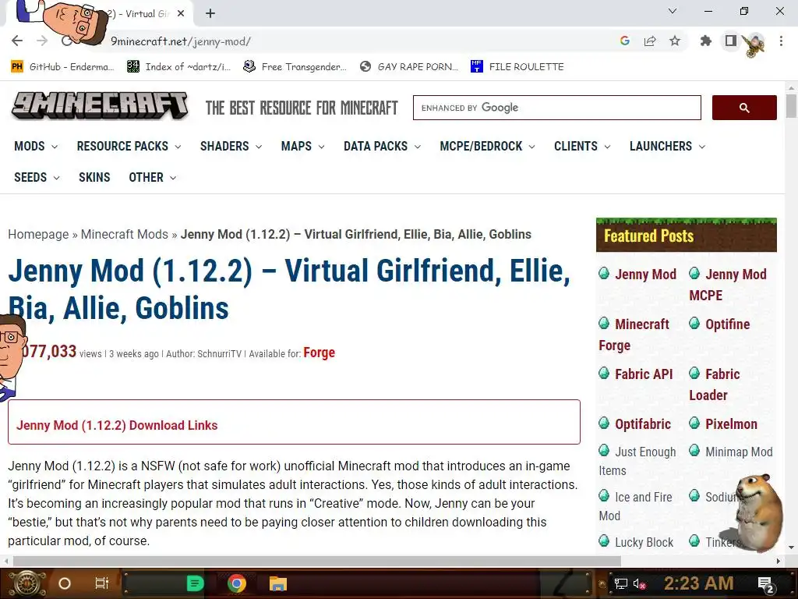Expand the SHADERS menu
The width and height of the screenshot is (798, 599).
tap(231, 147)
